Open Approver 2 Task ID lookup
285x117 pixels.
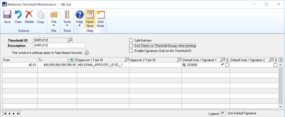[x=179, y=59]
